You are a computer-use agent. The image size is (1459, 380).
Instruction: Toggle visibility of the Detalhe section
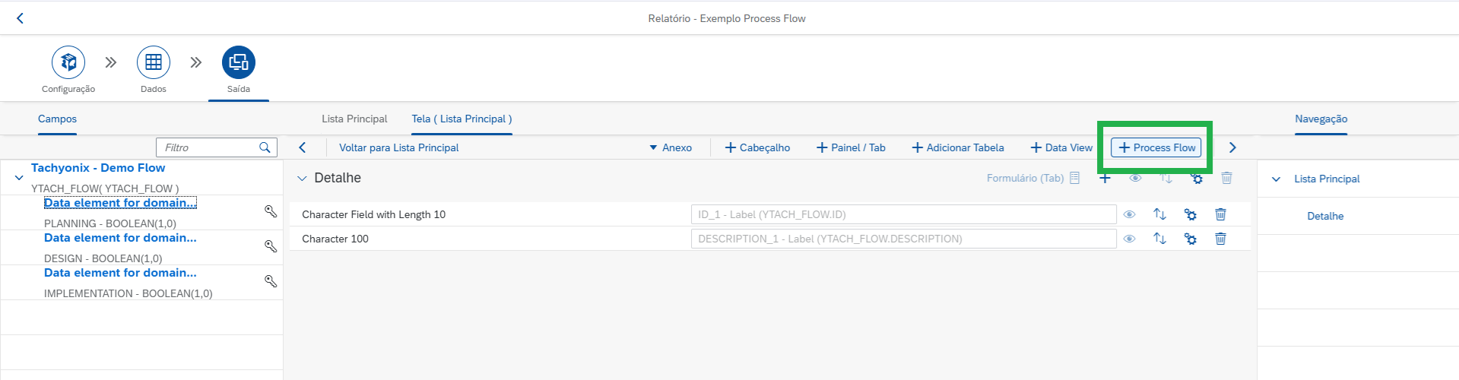[1135, 178]
